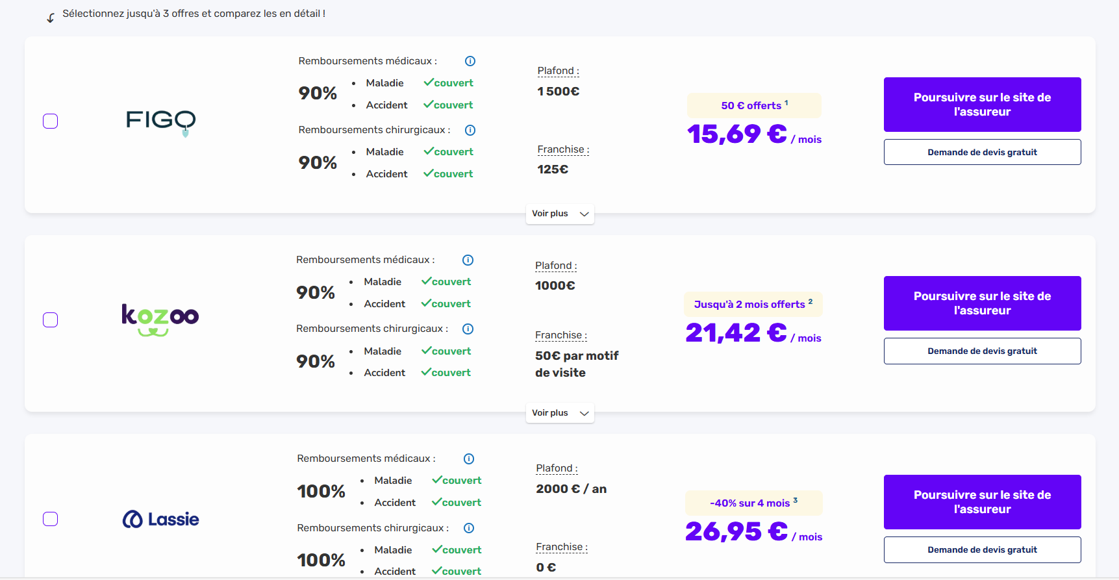This screenshot has width=1119, height=580.
Task: Open the info tooltip for Kozoo remboursements chirurgicaux
Action: (x=468, y=329)
